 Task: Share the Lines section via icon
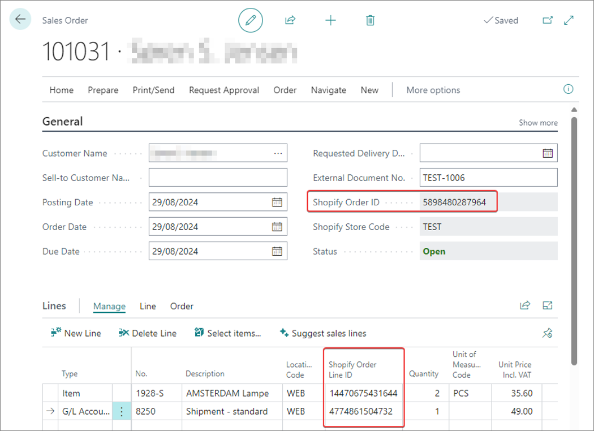[525, 305]
